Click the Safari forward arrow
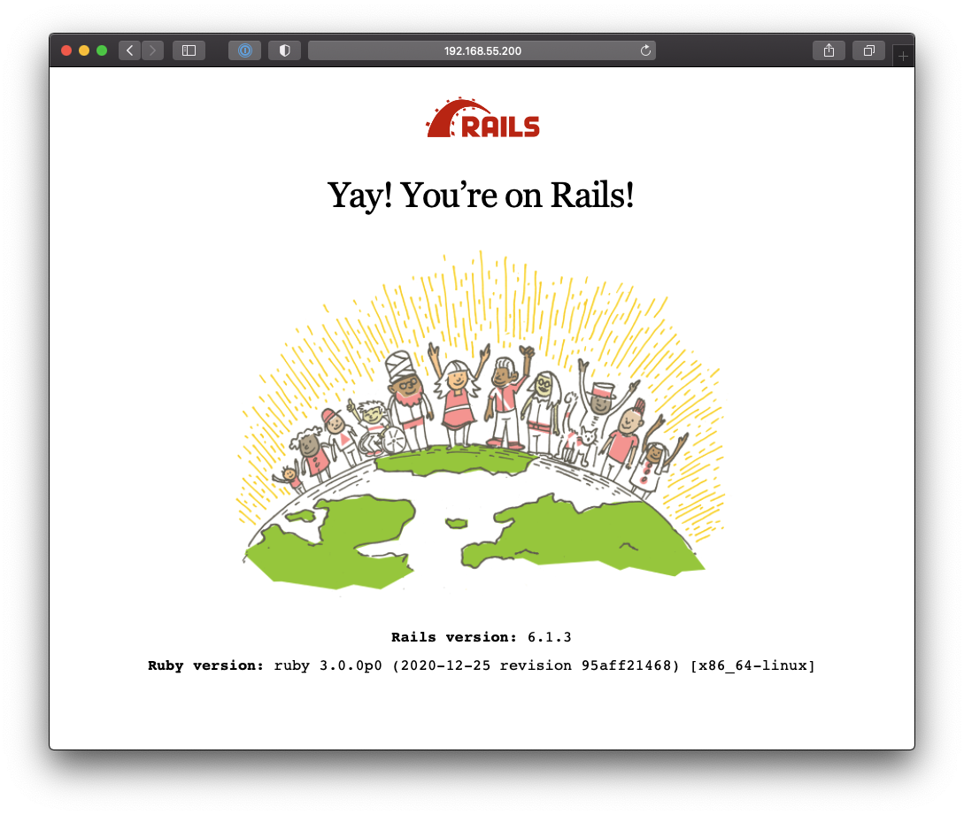This screenshot has height=815, width=964. (x=152, y=50)
